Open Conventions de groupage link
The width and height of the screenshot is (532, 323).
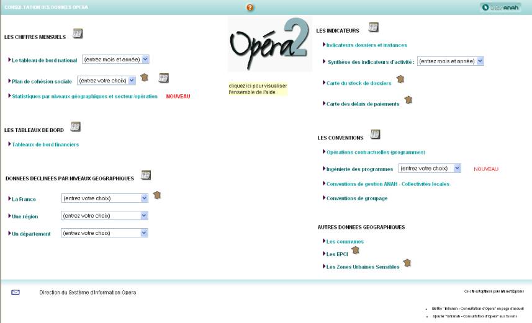click(x=357, y=198)
